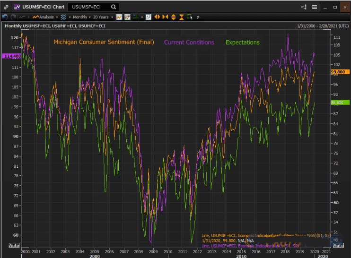Click the search magnifier in the symbol box

(x=114, y=7)
